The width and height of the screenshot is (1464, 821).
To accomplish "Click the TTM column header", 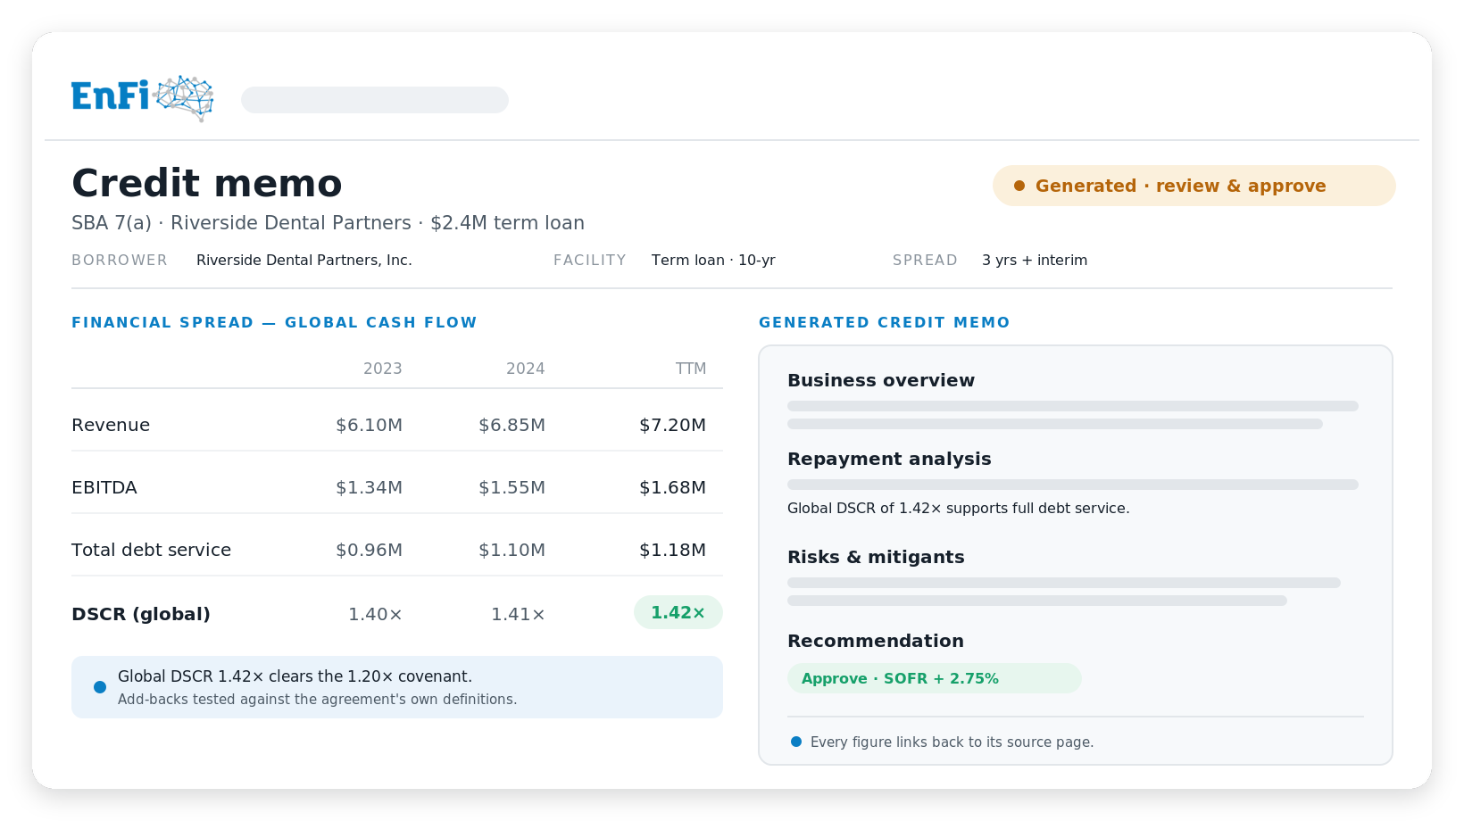I will point(691,369).
